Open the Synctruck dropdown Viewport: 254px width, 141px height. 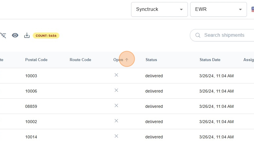point(159,9)
